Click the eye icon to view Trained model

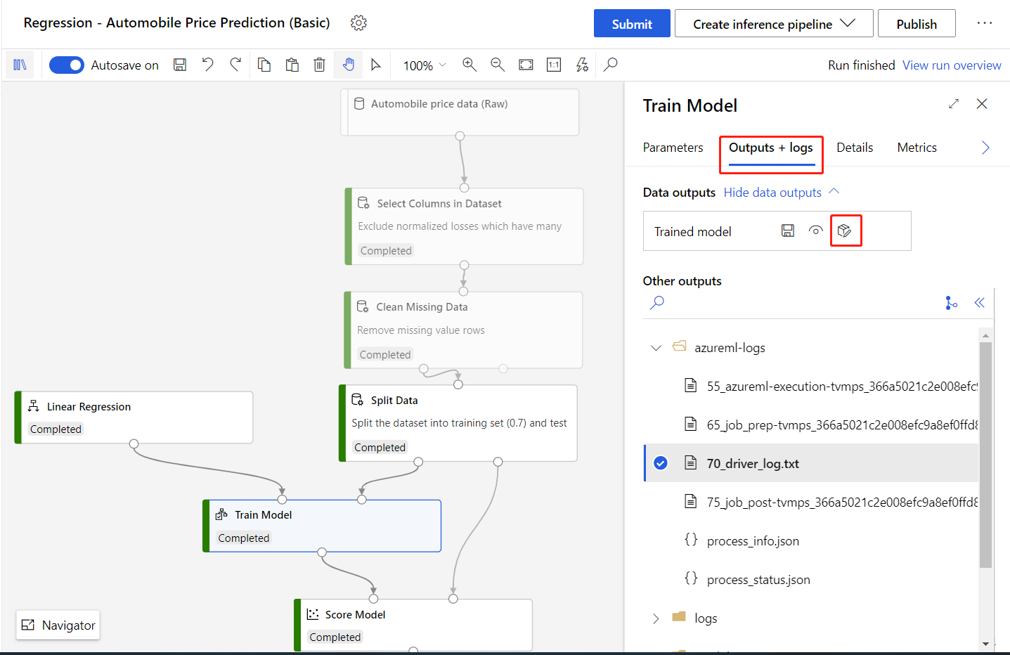point(815,231)
